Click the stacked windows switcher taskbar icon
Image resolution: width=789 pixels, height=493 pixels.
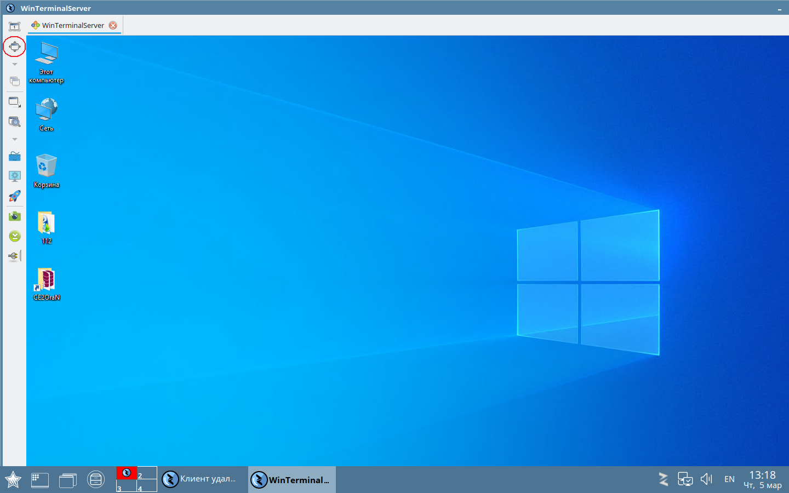[68, 480]
